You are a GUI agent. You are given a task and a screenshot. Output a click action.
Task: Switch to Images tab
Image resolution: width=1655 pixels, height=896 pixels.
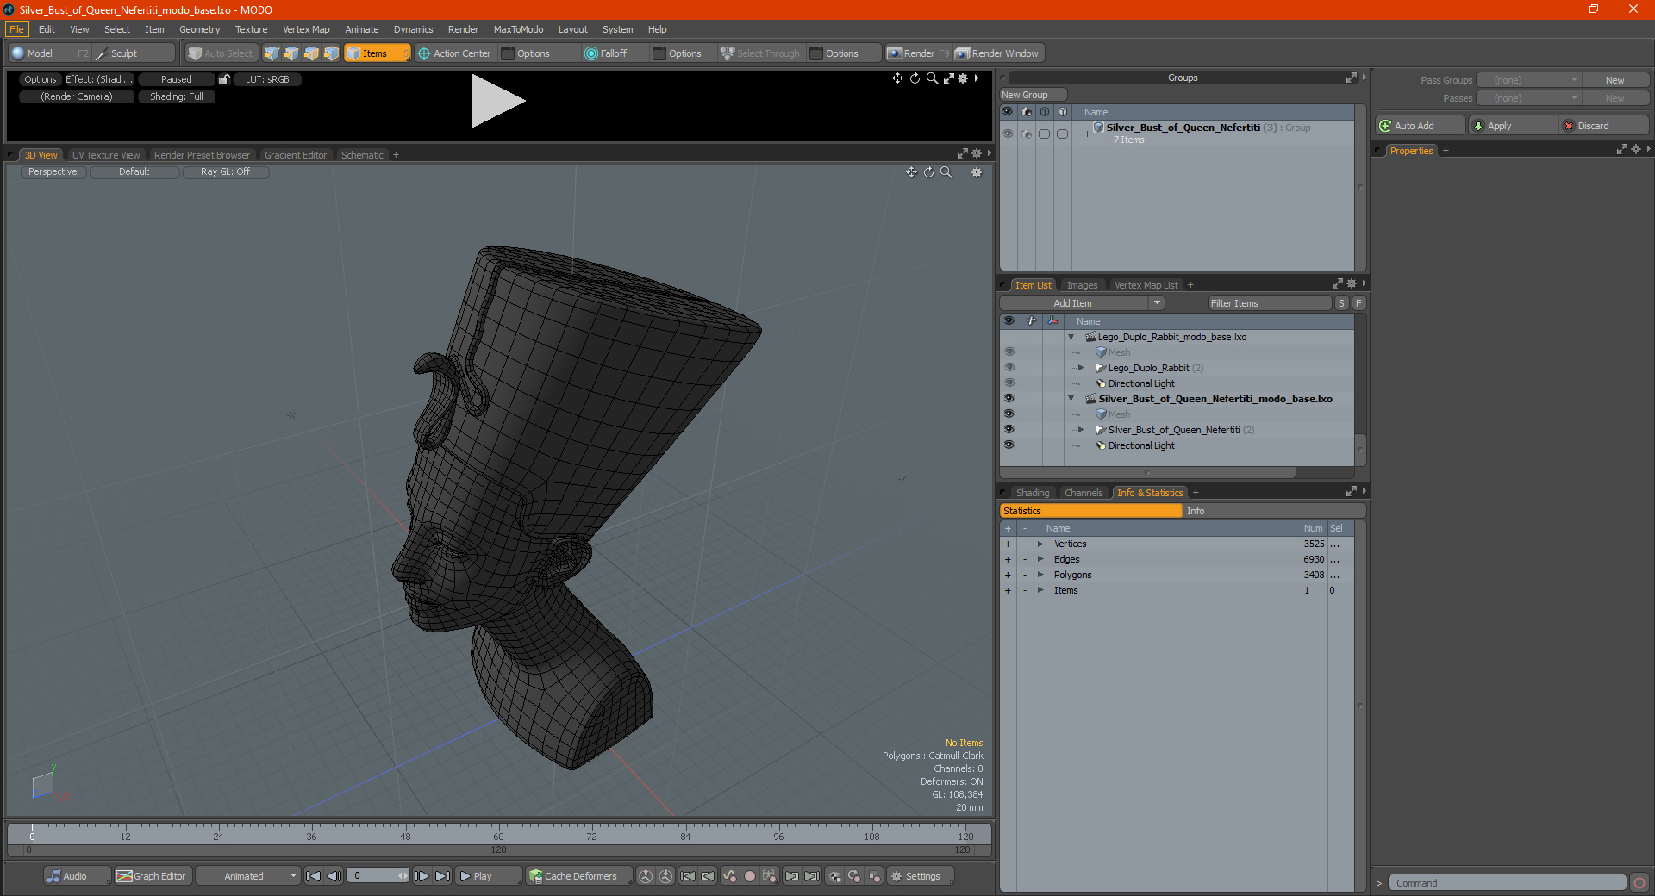click(1082, 285)
